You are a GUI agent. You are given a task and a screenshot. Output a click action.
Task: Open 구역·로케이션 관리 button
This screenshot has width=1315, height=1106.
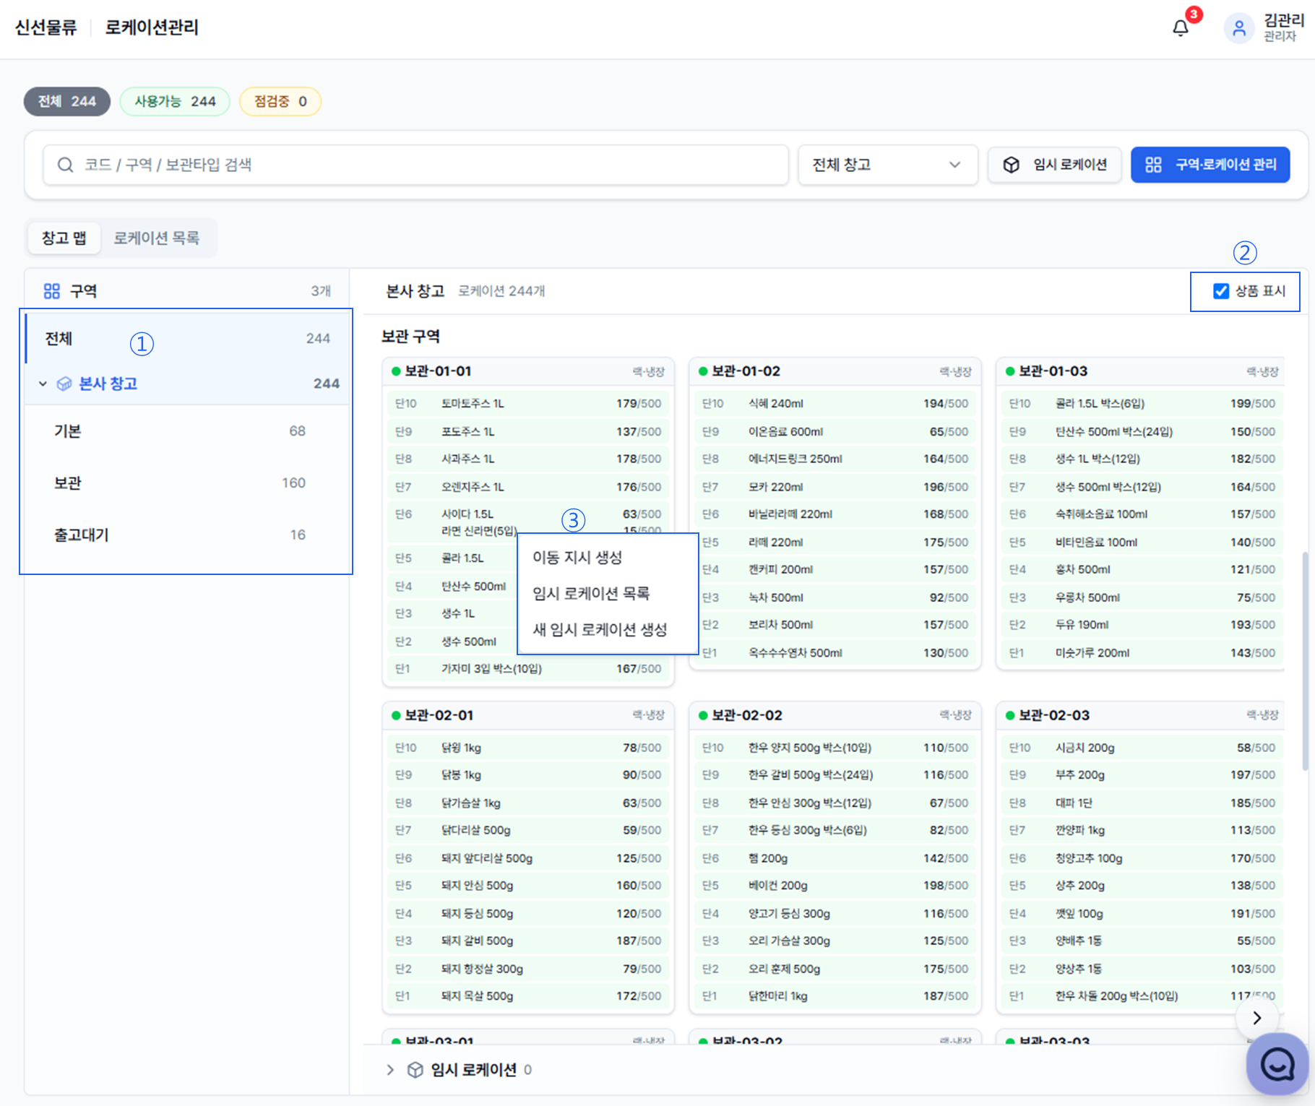pyautogui.click(x=1210, y=165)
